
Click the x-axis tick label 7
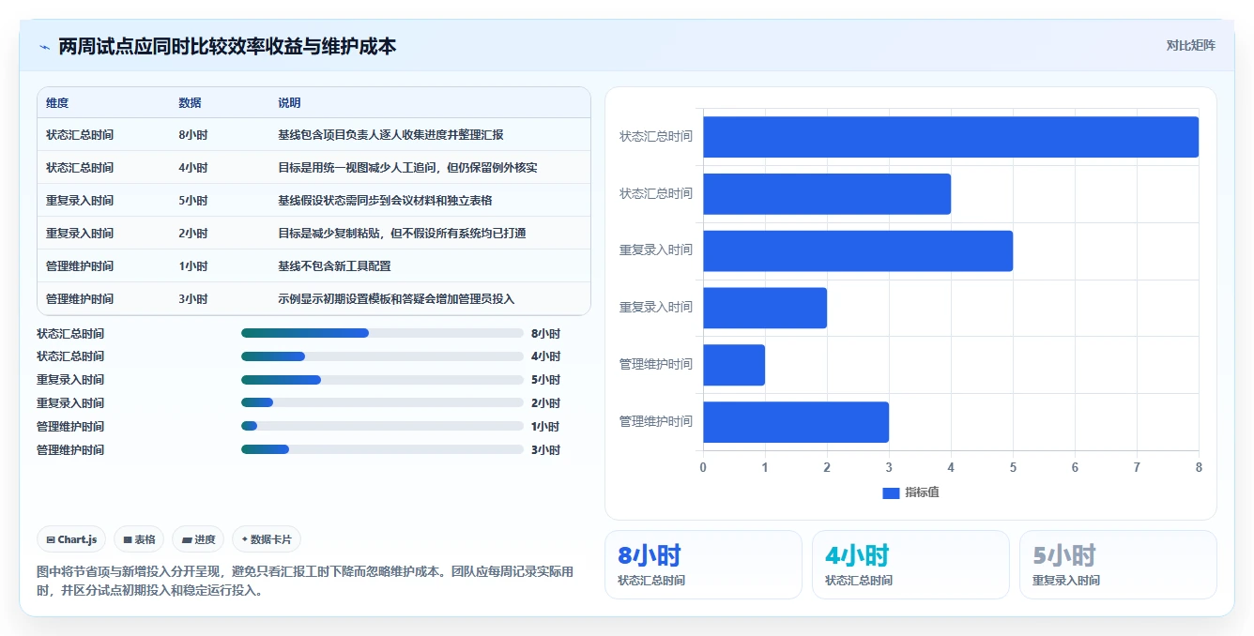1137,467
